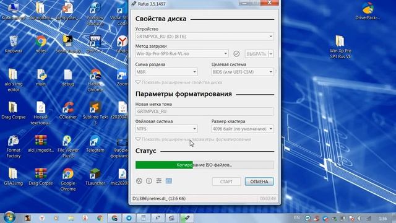
Task: Click the taskbar clock
Action: (382, 218)
